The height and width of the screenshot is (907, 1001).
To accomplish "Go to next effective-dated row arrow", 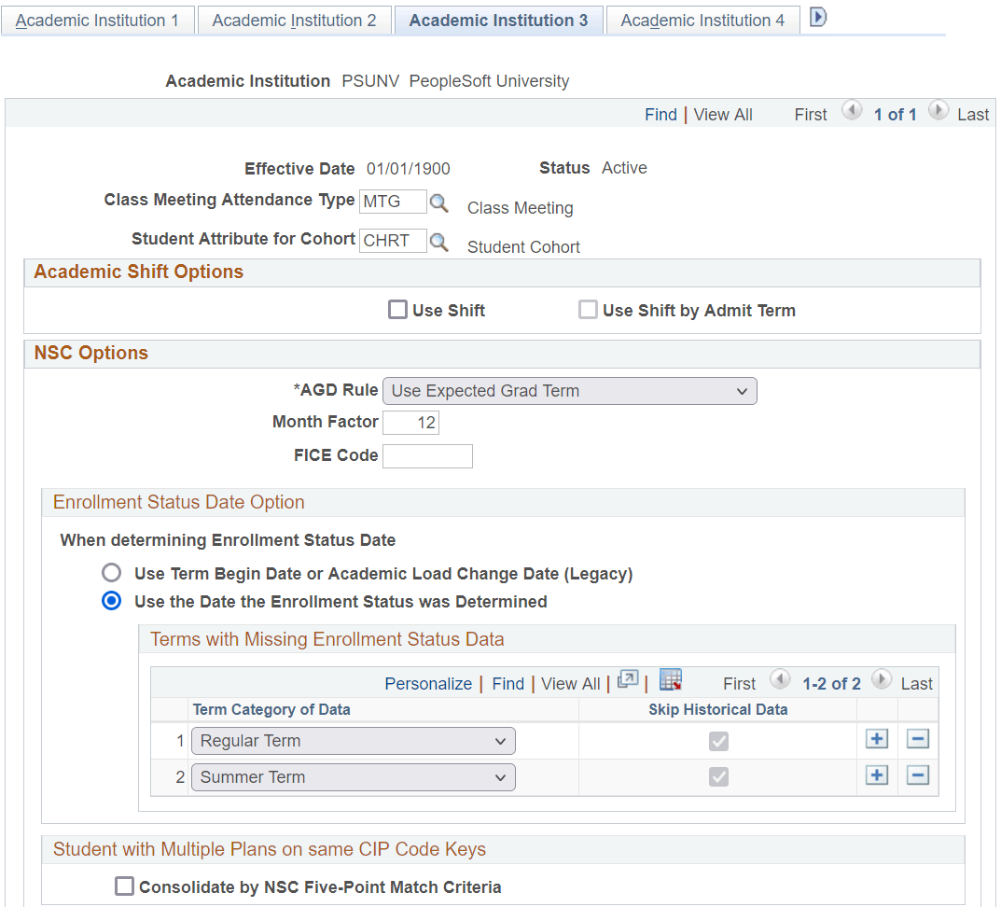I will (x=938, y=110).
